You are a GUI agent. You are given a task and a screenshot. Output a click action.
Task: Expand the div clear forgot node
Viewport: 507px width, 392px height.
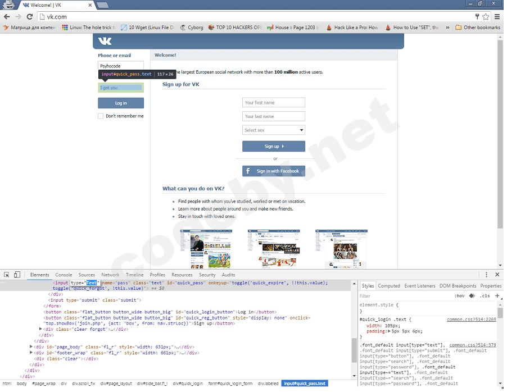tap(40, 329)
